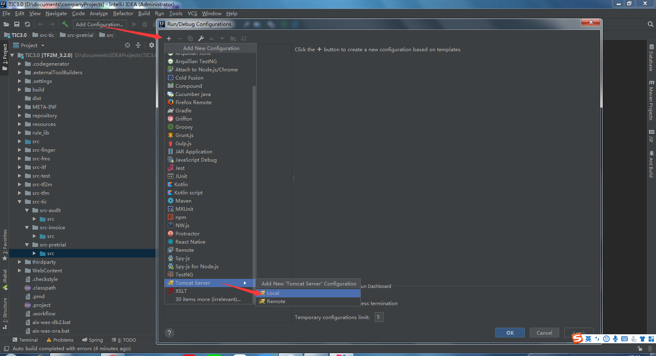Collapse the src-tic folder
Image resolution: width=656 pixels, height=356 pixels.
coord(19,202)
